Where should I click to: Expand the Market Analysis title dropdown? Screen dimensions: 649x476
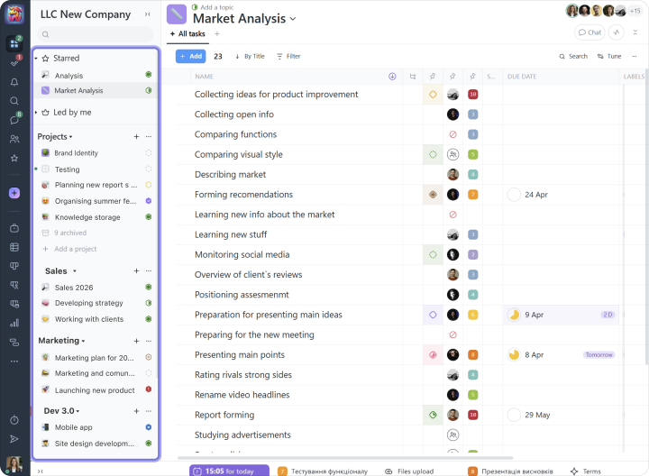[293, 19]
